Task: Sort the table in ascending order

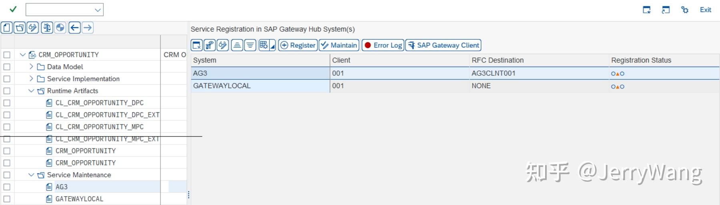Action: [x=237, y=45]
